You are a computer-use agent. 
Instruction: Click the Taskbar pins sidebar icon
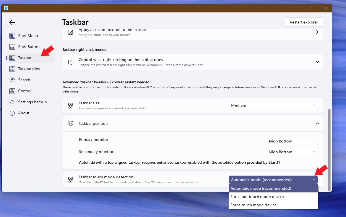pos(12,69)
